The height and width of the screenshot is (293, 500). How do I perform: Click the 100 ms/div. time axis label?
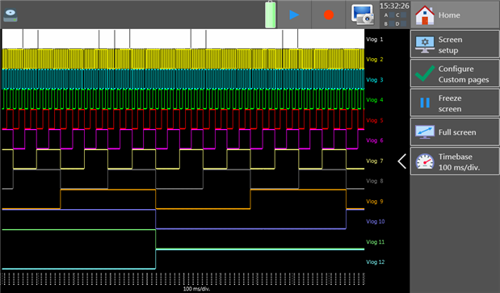point(196,289)
